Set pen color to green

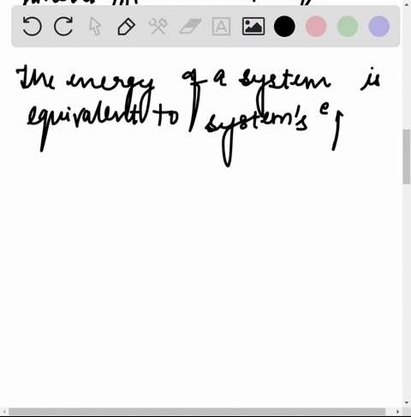click(348, 27)
